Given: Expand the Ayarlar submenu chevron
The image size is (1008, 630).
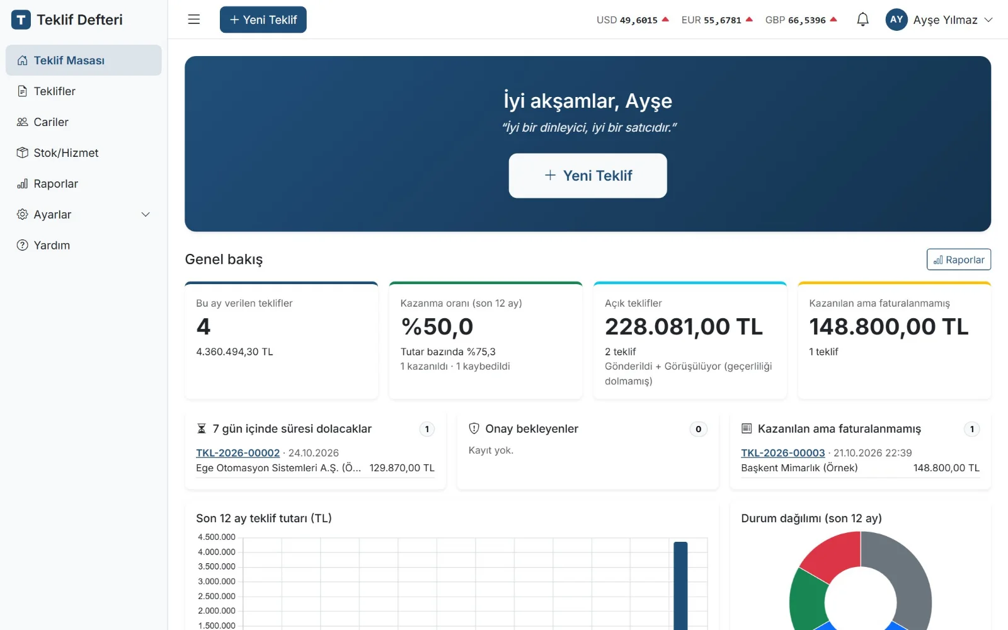Looking at the screenshot, I should (146, 215).
